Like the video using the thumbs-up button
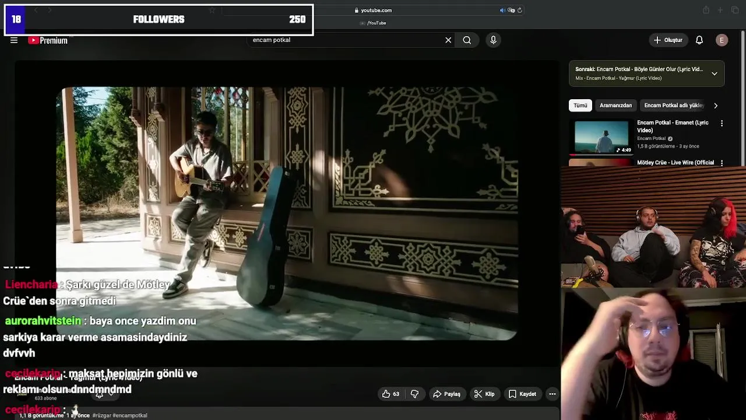746x420 pixels. point(391,394)
